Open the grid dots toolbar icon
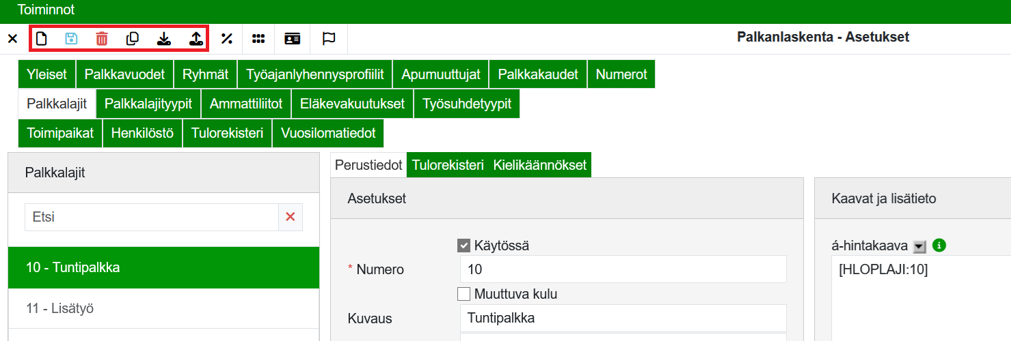This screenshot has height=341, width=1011. (x=258, y=39)
